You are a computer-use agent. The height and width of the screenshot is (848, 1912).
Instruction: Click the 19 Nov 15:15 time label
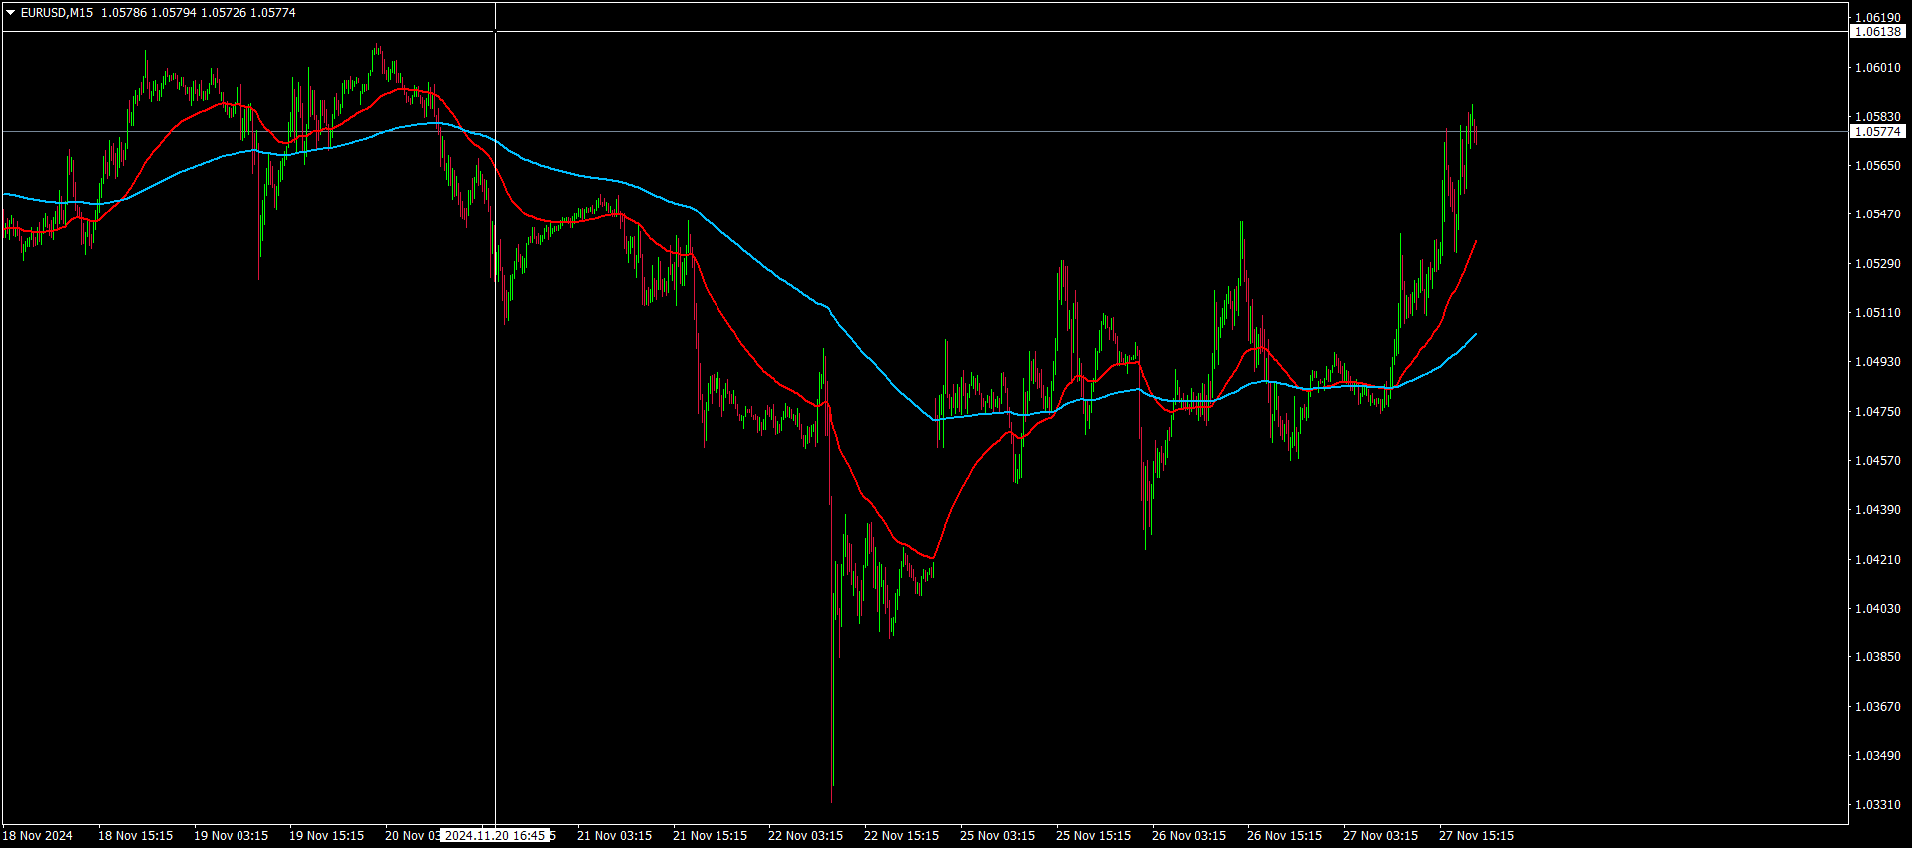pos(326,836)
